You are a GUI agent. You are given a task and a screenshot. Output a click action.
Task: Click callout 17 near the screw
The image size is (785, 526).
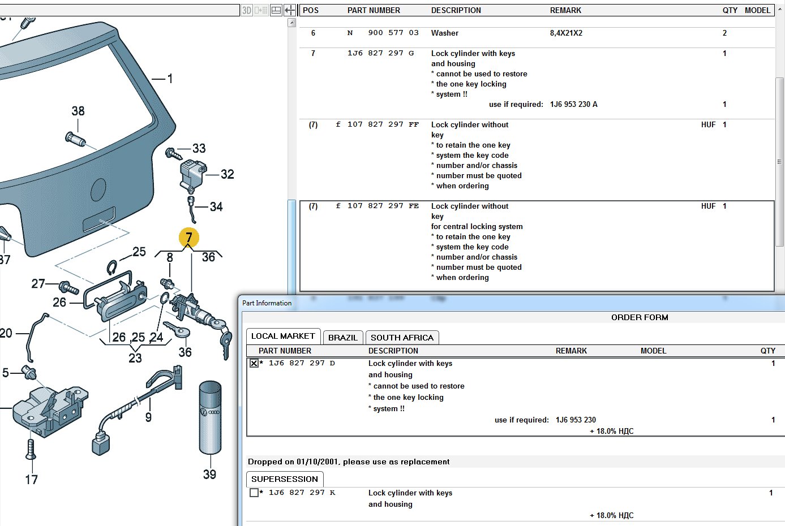pos(31,480)
